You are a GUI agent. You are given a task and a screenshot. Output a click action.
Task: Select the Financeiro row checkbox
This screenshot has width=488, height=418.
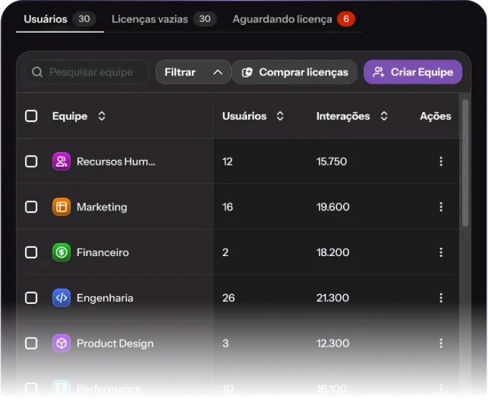[31, 253]
